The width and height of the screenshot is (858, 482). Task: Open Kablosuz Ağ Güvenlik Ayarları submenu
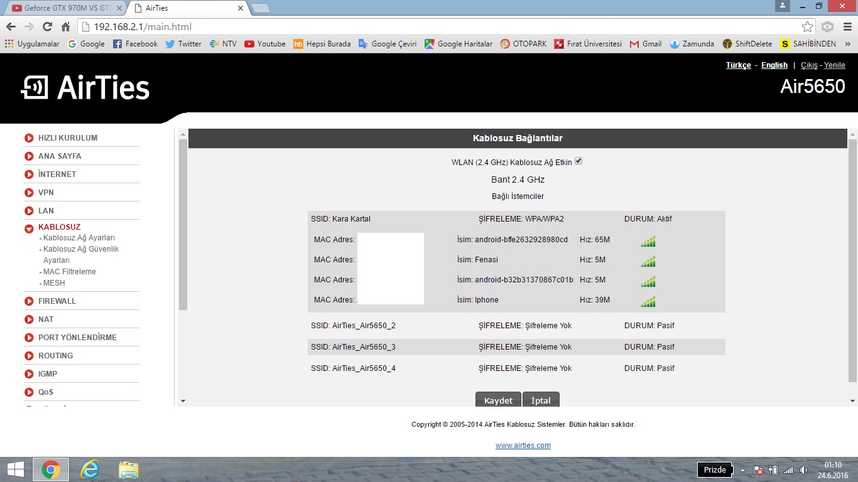tap(81, 255)
